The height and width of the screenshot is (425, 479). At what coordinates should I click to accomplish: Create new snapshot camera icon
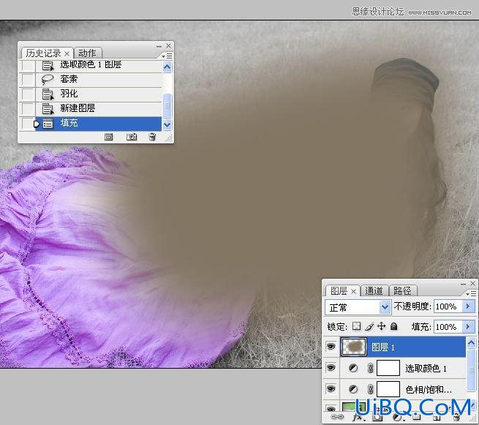132,137
